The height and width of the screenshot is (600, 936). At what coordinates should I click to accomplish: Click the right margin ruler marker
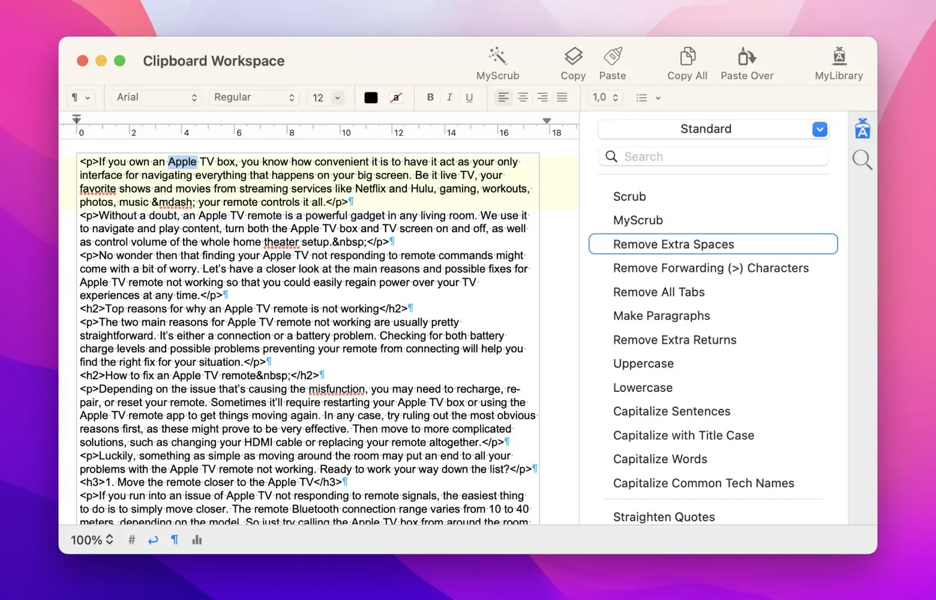pyautogui.click(x=547, y=121)
